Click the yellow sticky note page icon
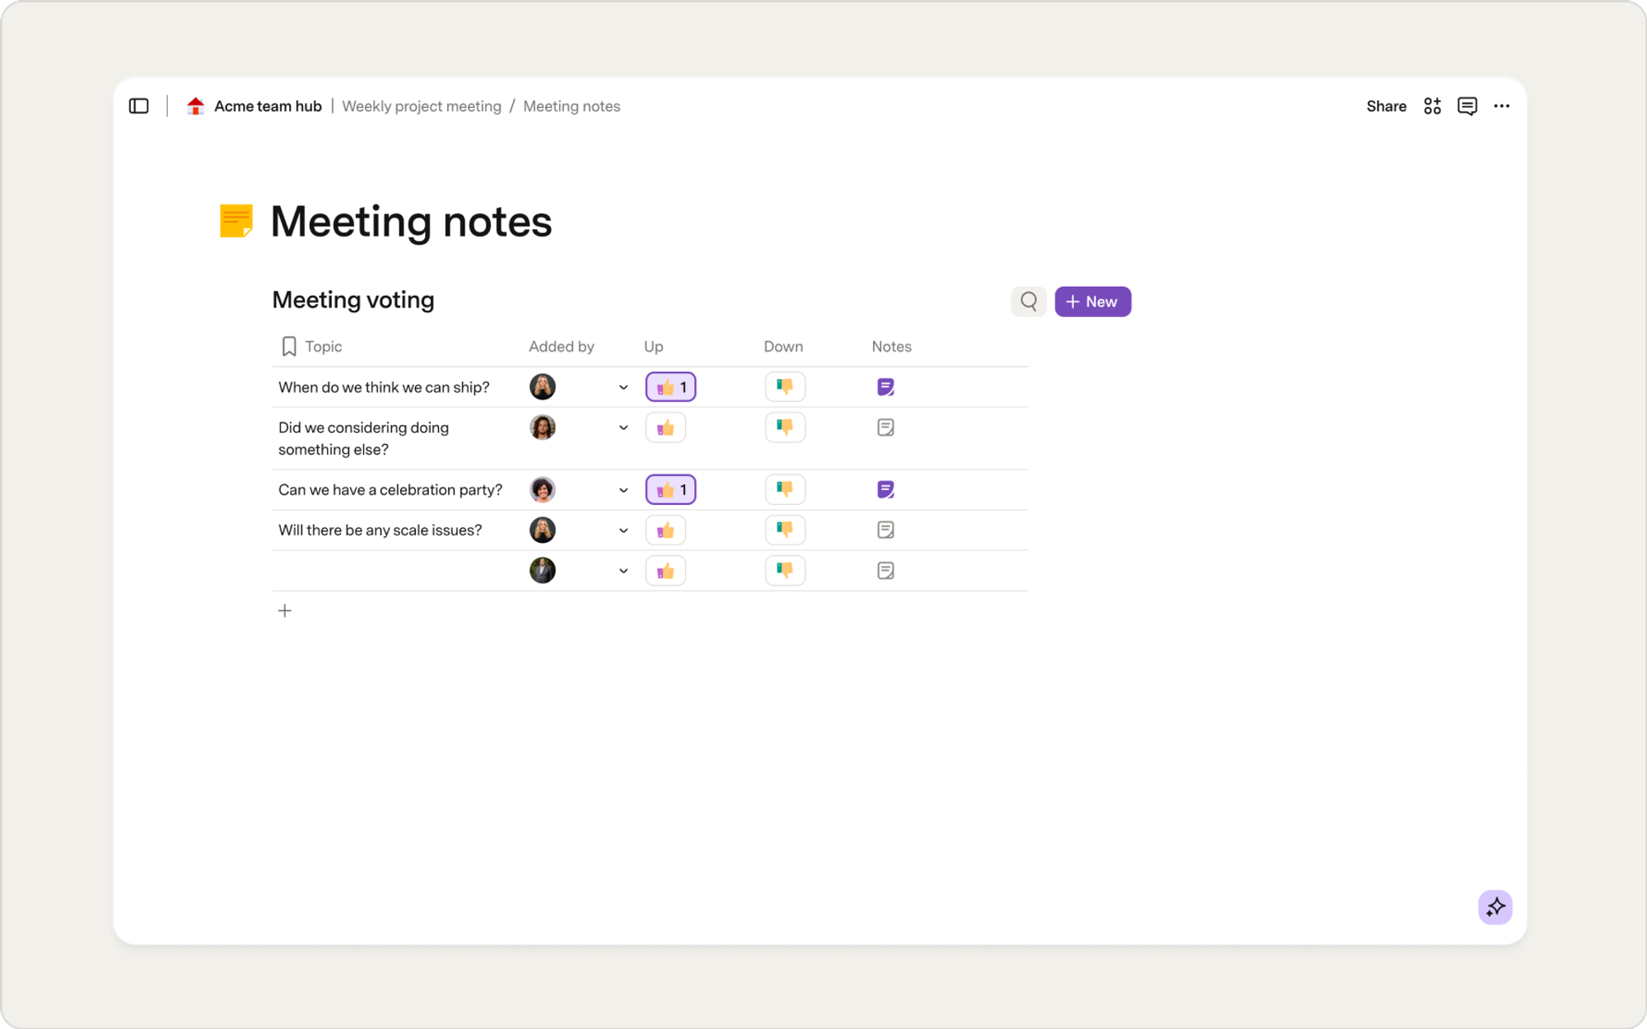This screenshot has width=1647, height=1029. point(236,221)
